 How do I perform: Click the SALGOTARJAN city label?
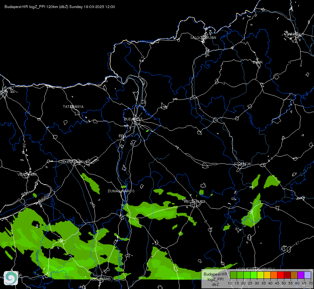click(203, 38)
